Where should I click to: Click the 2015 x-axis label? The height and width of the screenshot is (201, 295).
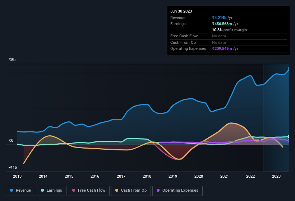(69, 176)
